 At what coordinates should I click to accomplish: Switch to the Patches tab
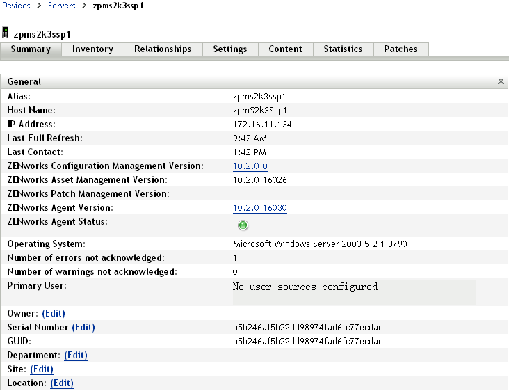[401, 49]
